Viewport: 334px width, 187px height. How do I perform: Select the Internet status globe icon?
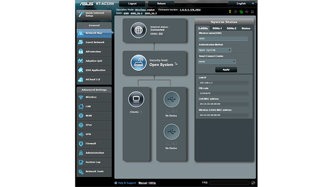point(138,30)
